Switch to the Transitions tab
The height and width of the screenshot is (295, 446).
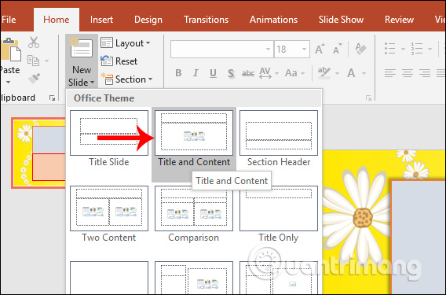click(206, 20)
